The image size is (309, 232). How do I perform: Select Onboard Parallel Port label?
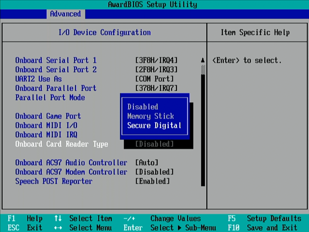tap(56, 88)
